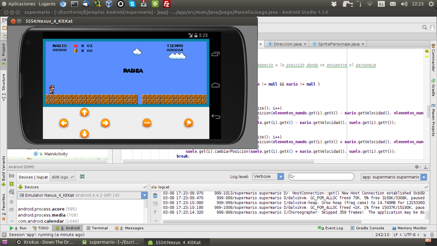This screenshot has width=437, height=246.
Task: Hide the Android DDMS panel
Action: 425,167
